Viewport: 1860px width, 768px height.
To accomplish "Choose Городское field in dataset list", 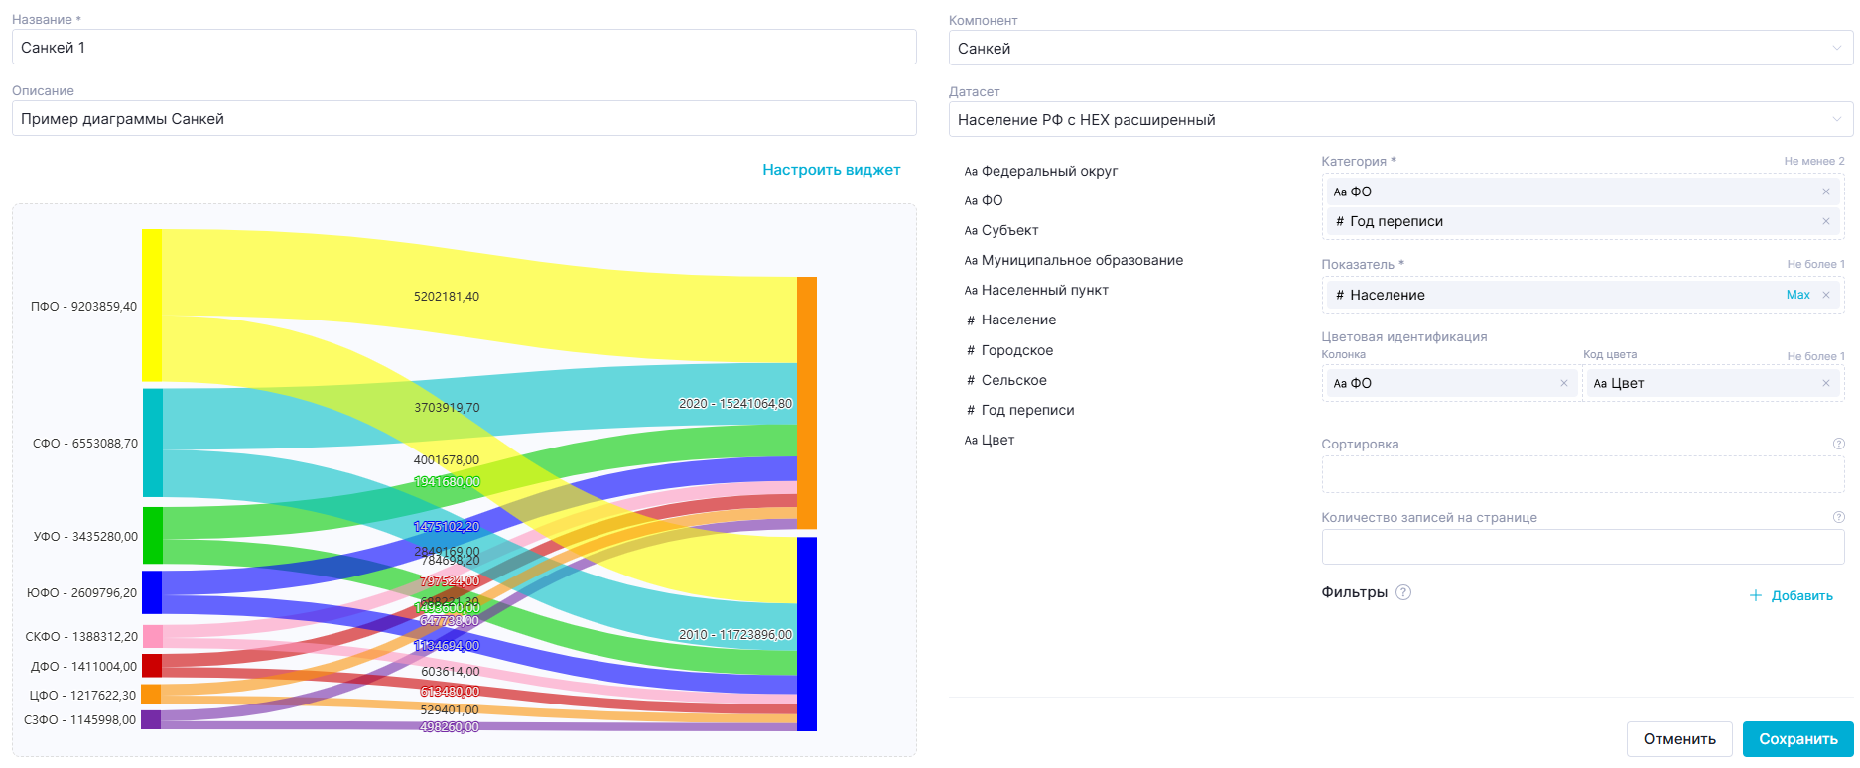I will coord(1016,350).
